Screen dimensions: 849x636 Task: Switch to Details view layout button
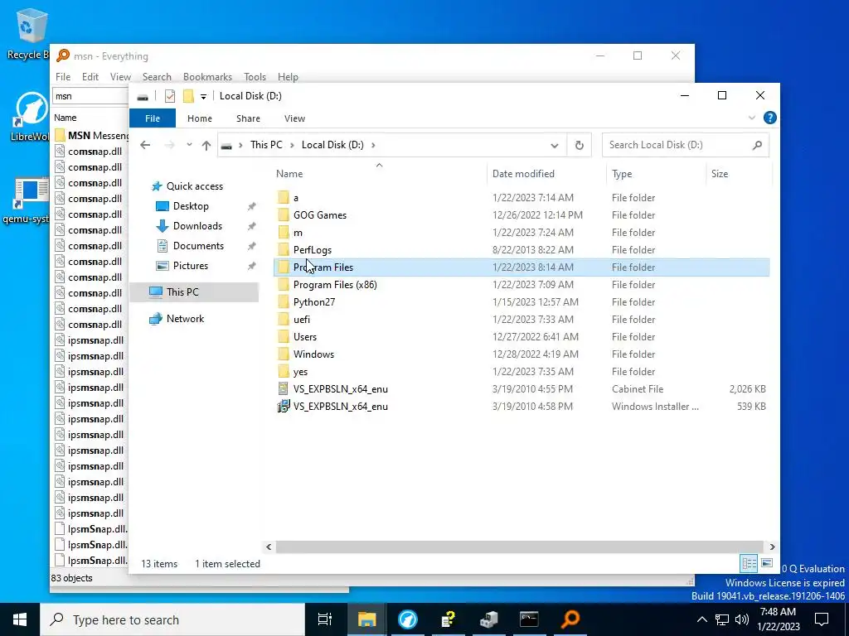[750, 563]
